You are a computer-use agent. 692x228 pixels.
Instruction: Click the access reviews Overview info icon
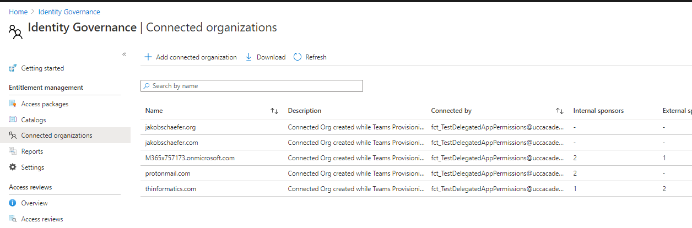click(13, 203)
